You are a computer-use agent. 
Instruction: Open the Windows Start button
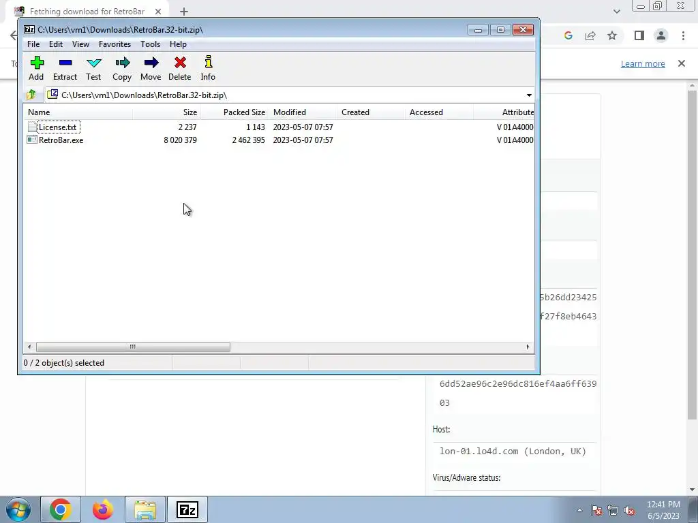[x=18, y=509]
